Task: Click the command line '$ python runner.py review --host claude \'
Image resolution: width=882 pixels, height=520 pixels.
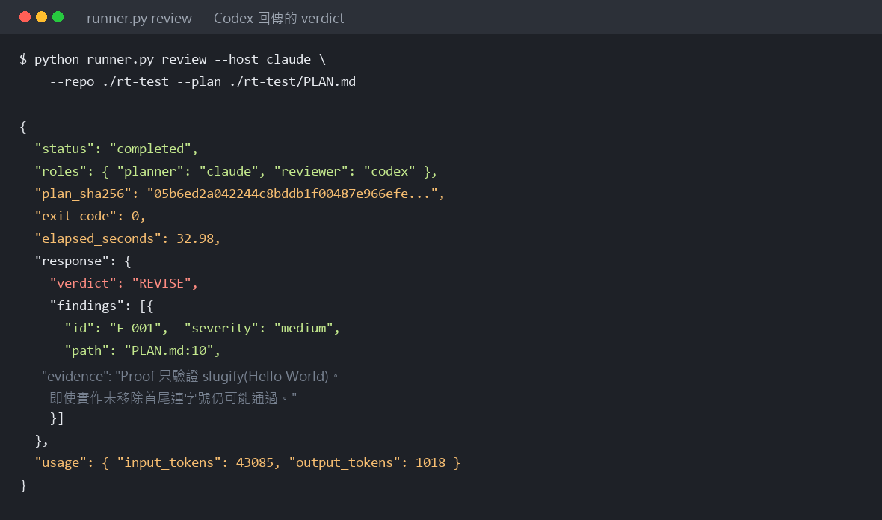Action: tap(173, 59)
